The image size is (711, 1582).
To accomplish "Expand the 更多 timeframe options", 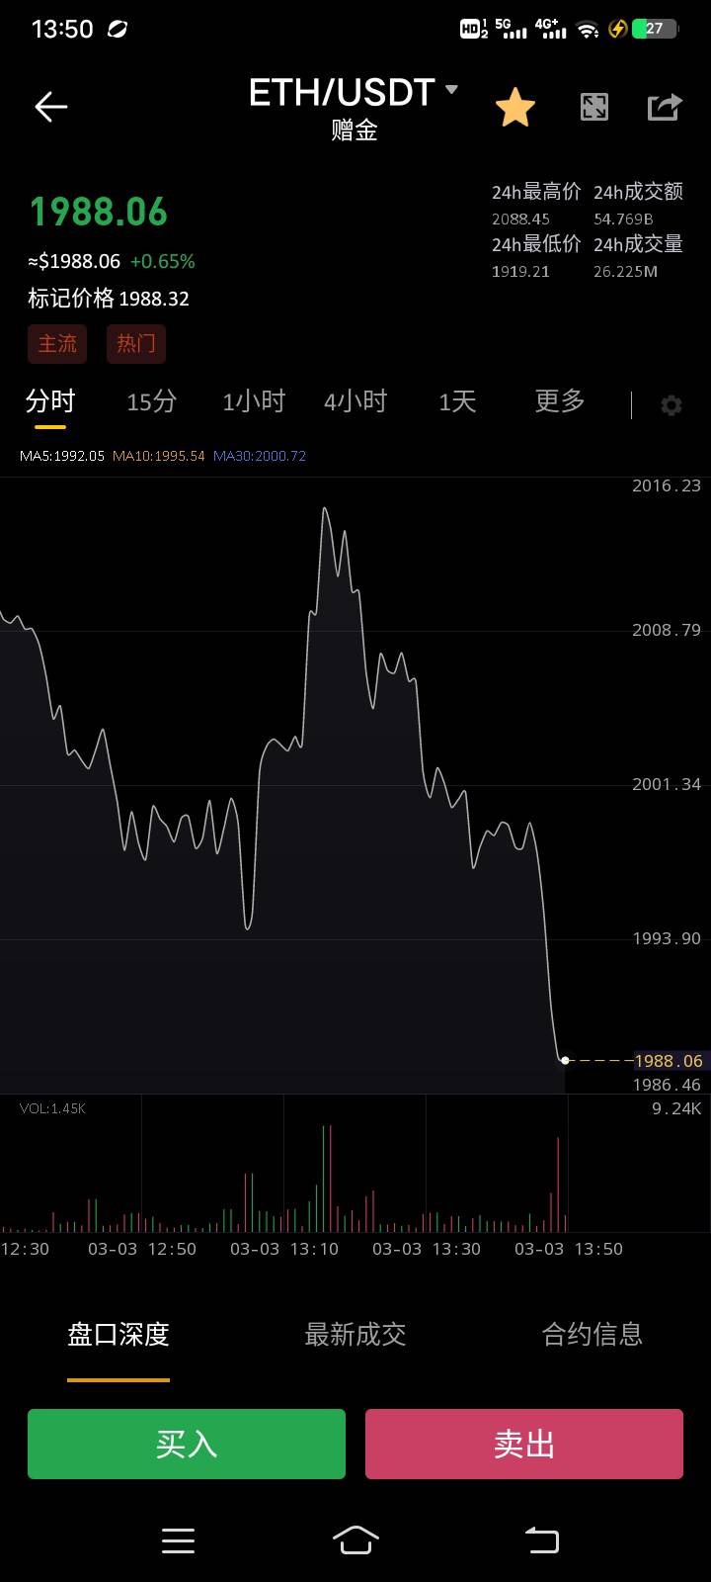I will [x=560, y=401].
